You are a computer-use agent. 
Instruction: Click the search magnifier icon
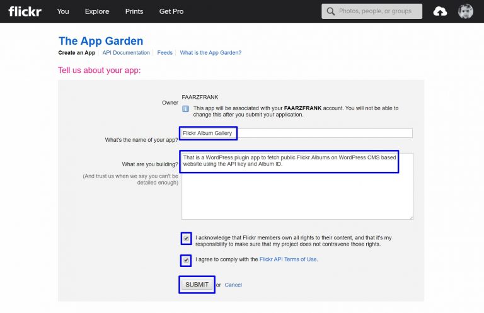331,11
